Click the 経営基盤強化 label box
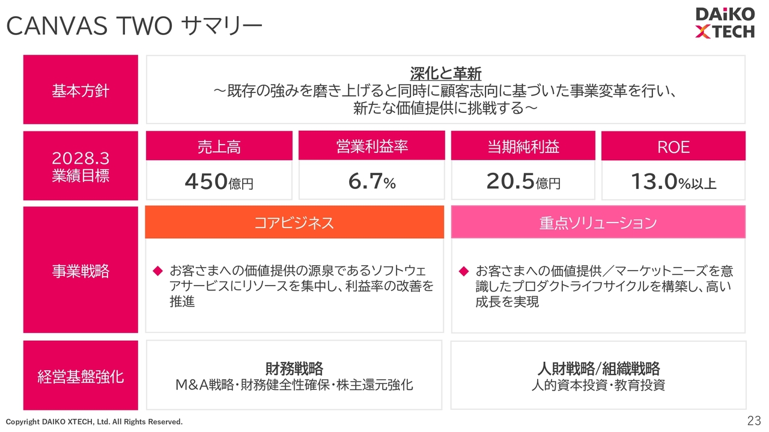Image resolution: width=769 pixels, height=432 pixels. point(81,376)
